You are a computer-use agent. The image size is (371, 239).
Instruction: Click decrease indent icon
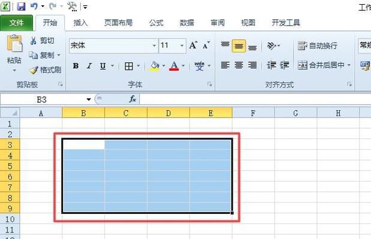click(x=271, y=65)
